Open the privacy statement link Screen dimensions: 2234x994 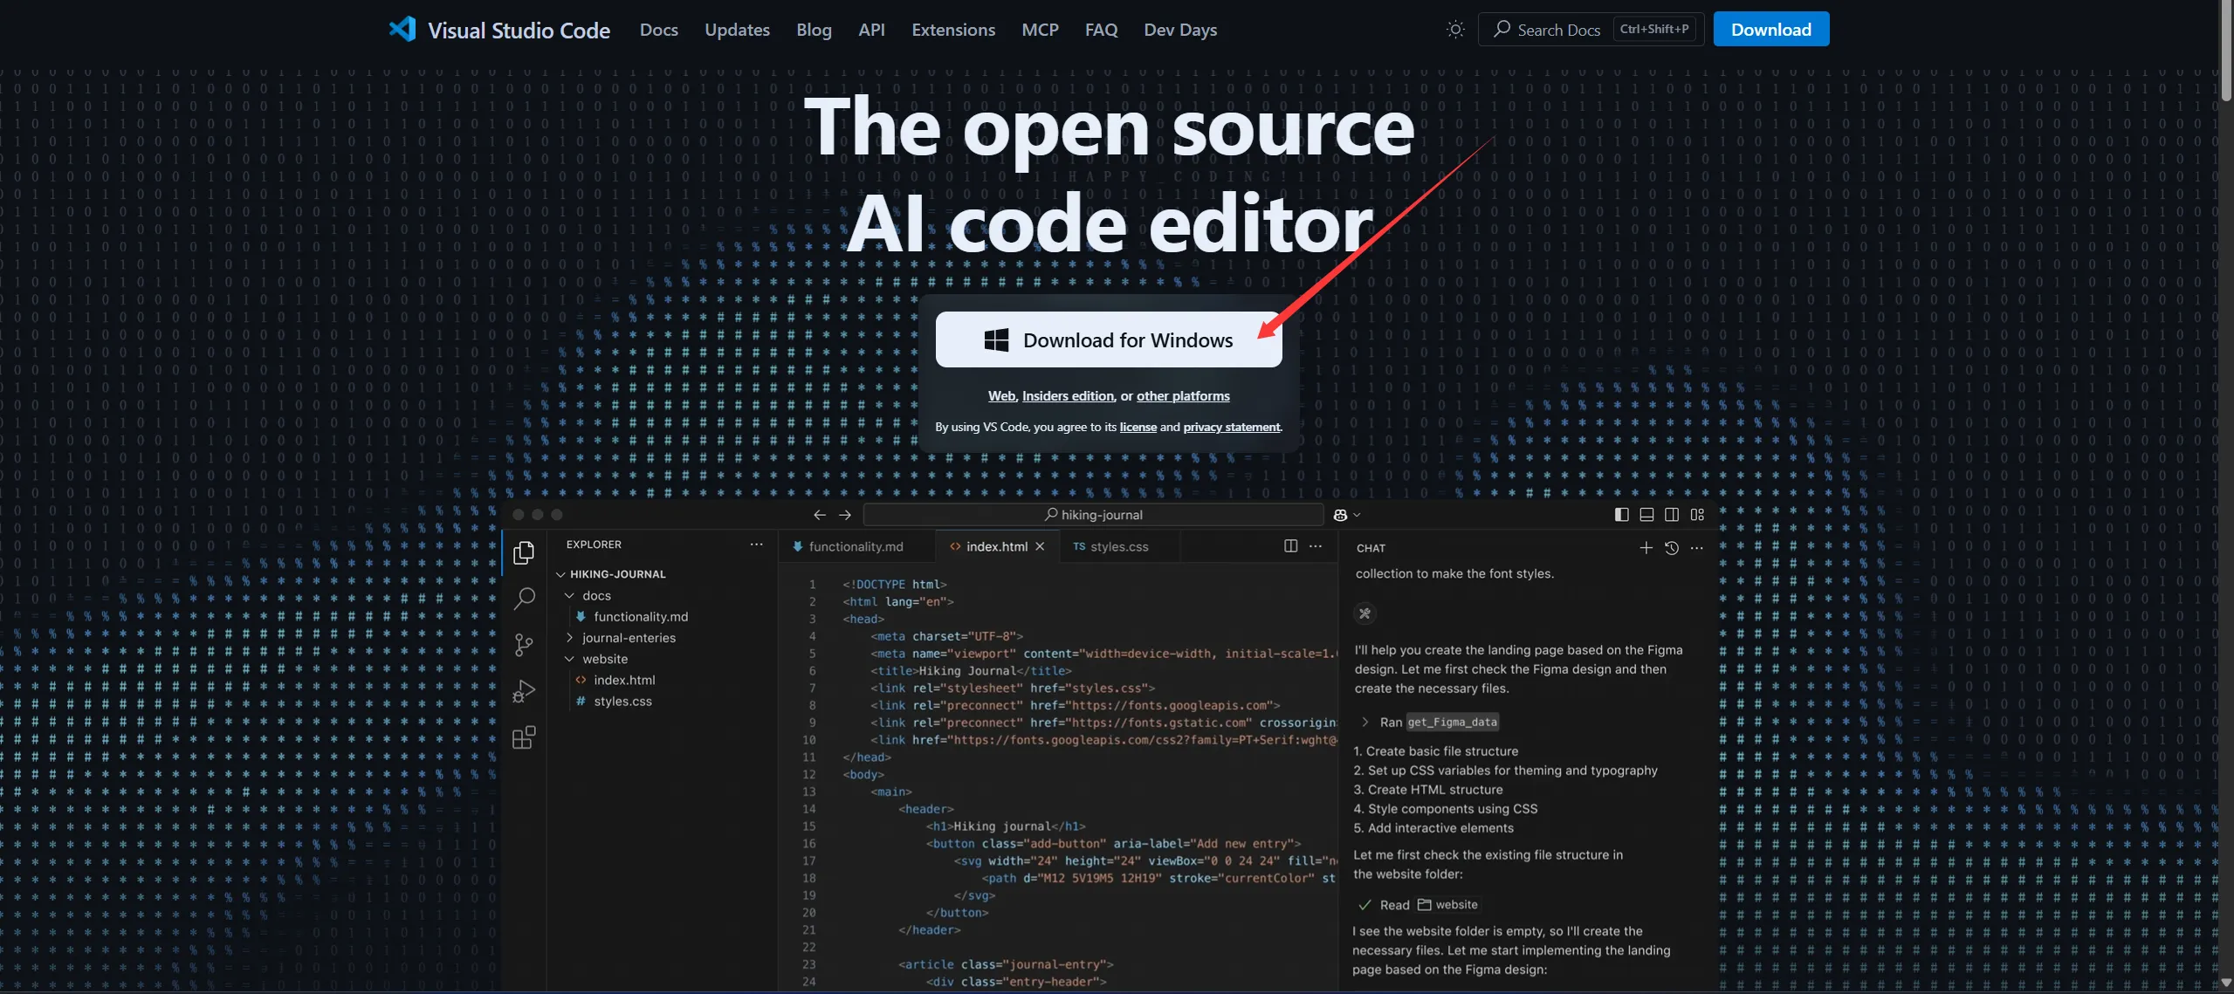pos(1232,427)
